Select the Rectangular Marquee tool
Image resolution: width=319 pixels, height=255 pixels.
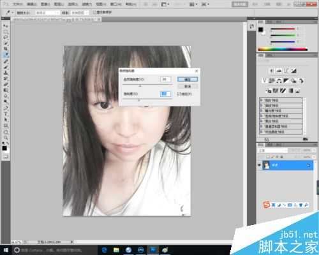point(6,32)
